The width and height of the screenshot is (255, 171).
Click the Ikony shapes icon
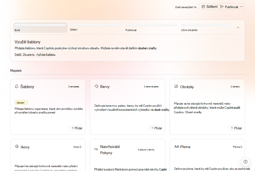click(16, 146)
